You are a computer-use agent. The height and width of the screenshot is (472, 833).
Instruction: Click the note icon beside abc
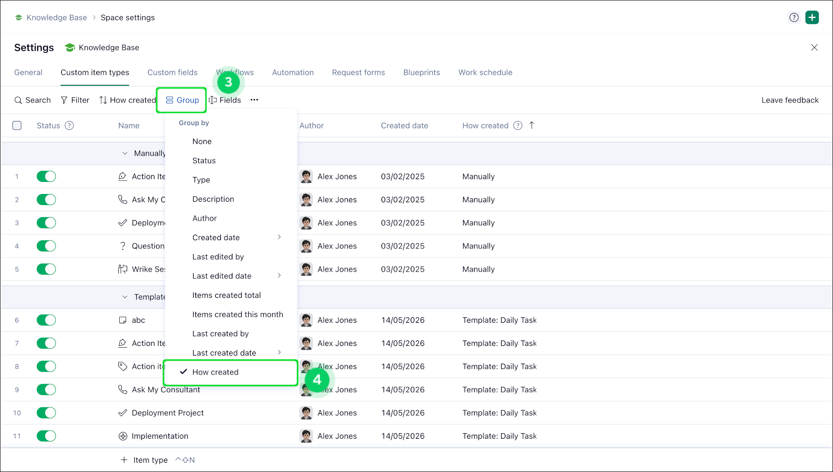(122, 320)
